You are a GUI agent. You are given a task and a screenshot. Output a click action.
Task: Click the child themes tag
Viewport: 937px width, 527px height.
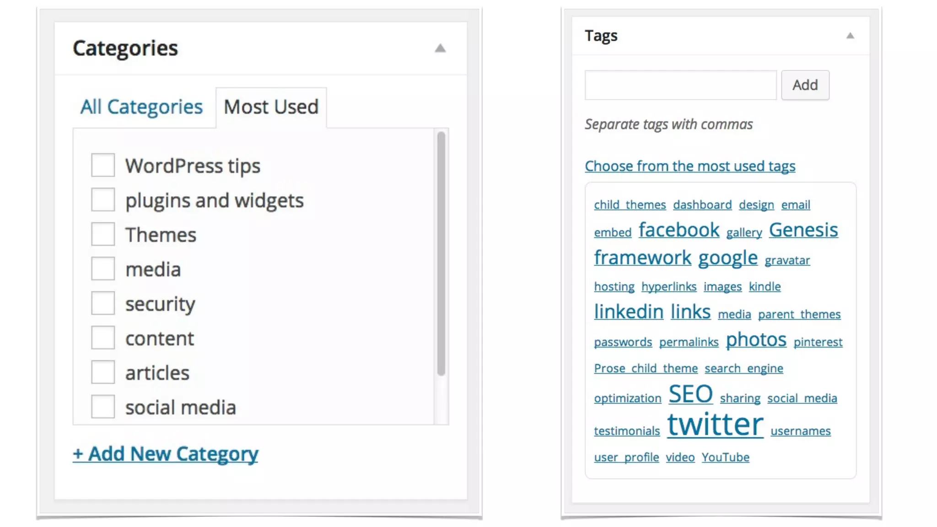click(x=630, y=205)
